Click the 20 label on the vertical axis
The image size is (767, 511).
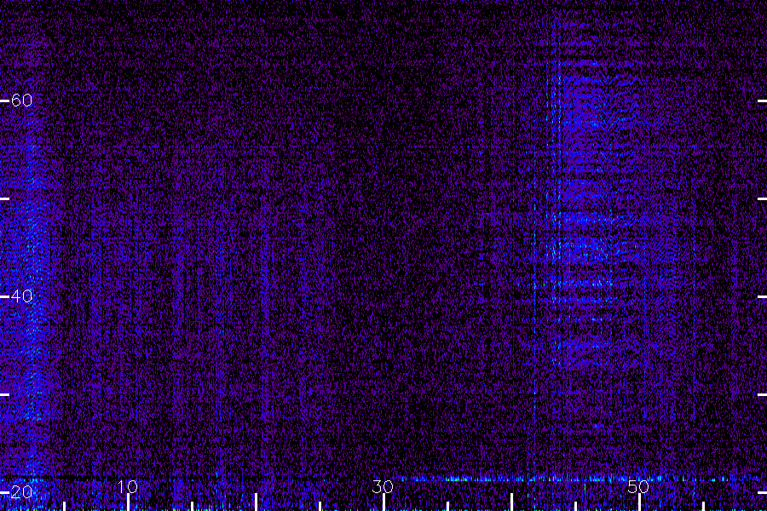(x=21, y=491)
